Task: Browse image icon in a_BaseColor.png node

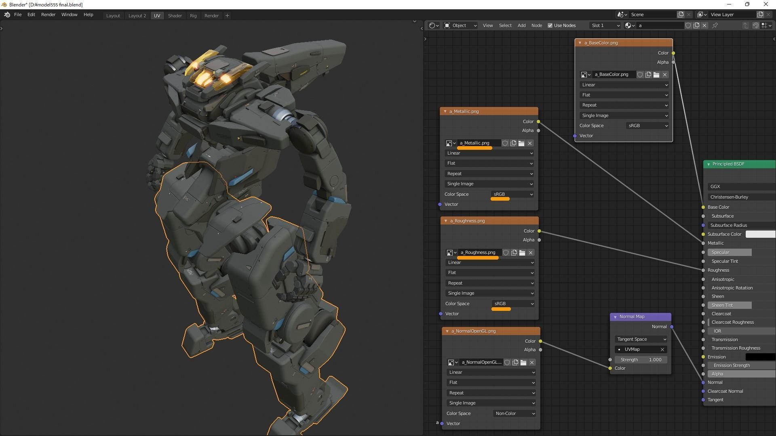Action: tap(586, 75)
